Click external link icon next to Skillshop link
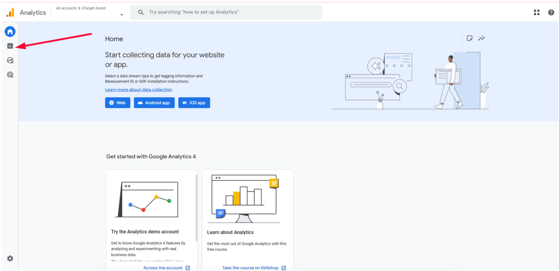 point(283,268)
